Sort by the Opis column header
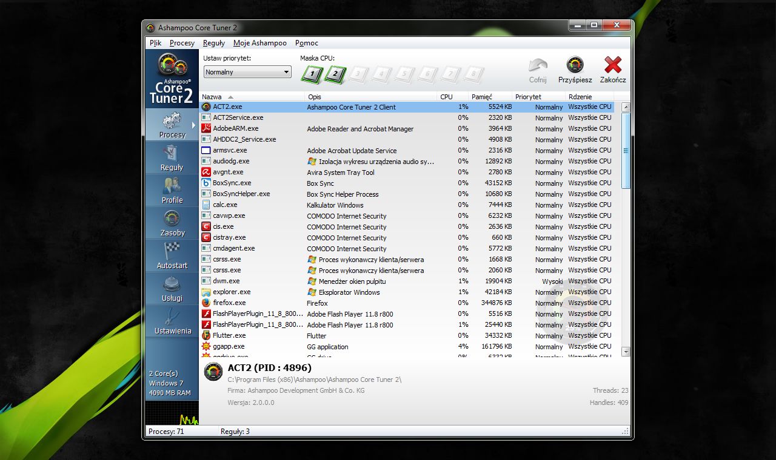 [x=371, y=97]
